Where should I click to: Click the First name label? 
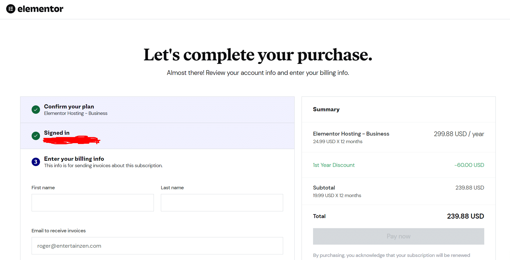pos(43,188)
